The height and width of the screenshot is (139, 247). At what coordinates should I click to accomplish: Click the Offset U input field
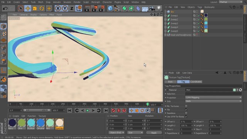click(x=187, y=122)
